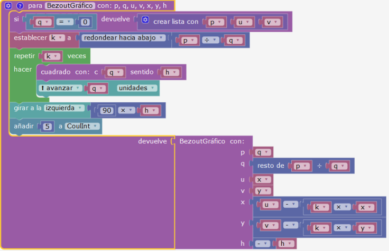Open the q dropdown in the avanzar block
389x251 pixels.
pyautogui.click(x=98, y=89)
